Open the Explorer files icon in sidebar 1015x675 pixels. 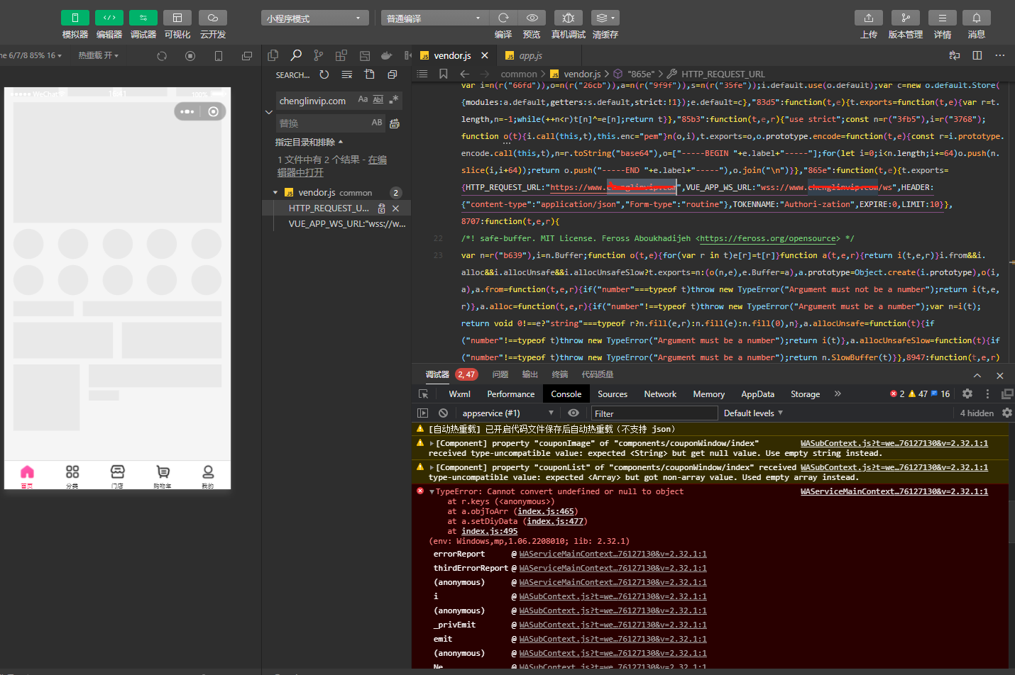273,55
